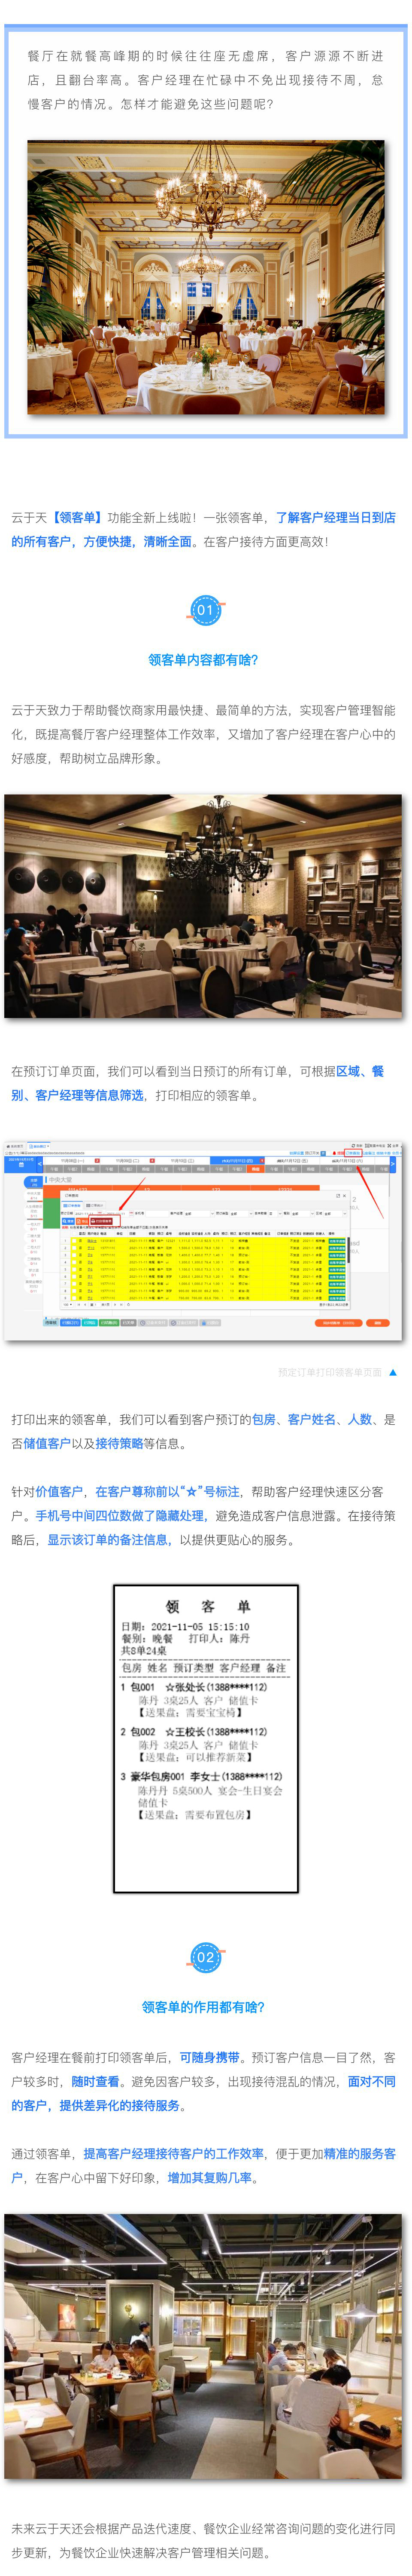Screen dimensions: 412x2576
Task: Click the bold 【领客单】 text
Action: pos(77,517)
